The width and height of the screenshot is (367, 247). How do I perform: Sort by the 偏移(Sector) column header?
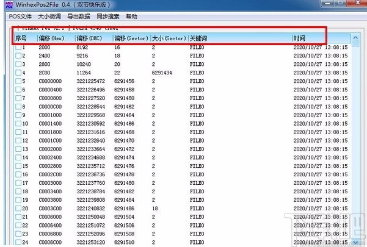tap(132, 38)
